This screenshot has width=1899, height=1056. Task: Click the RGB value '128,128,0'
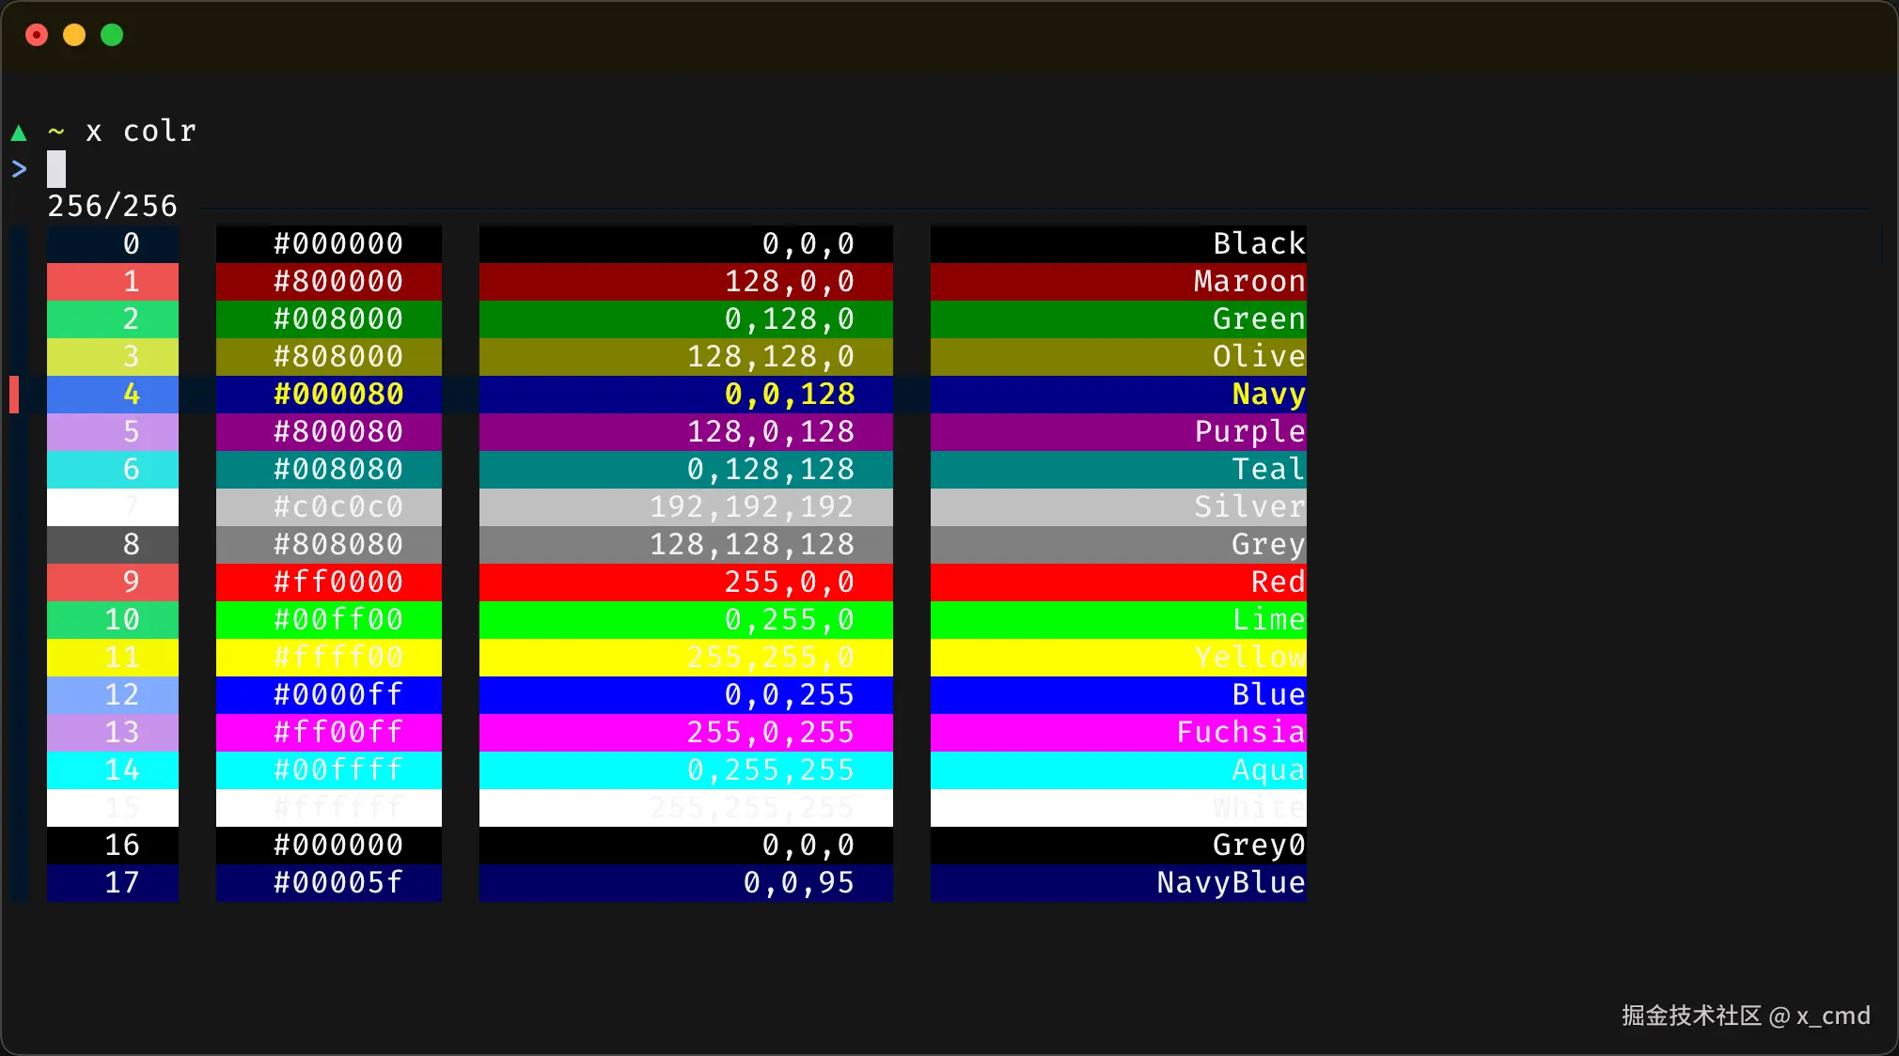coord(771,357)
